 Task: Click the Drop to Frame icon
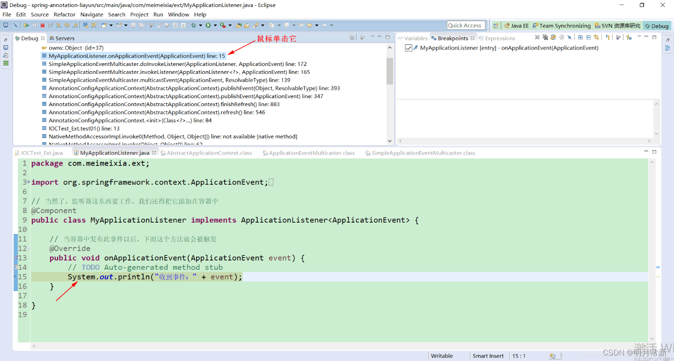point(86,25)
